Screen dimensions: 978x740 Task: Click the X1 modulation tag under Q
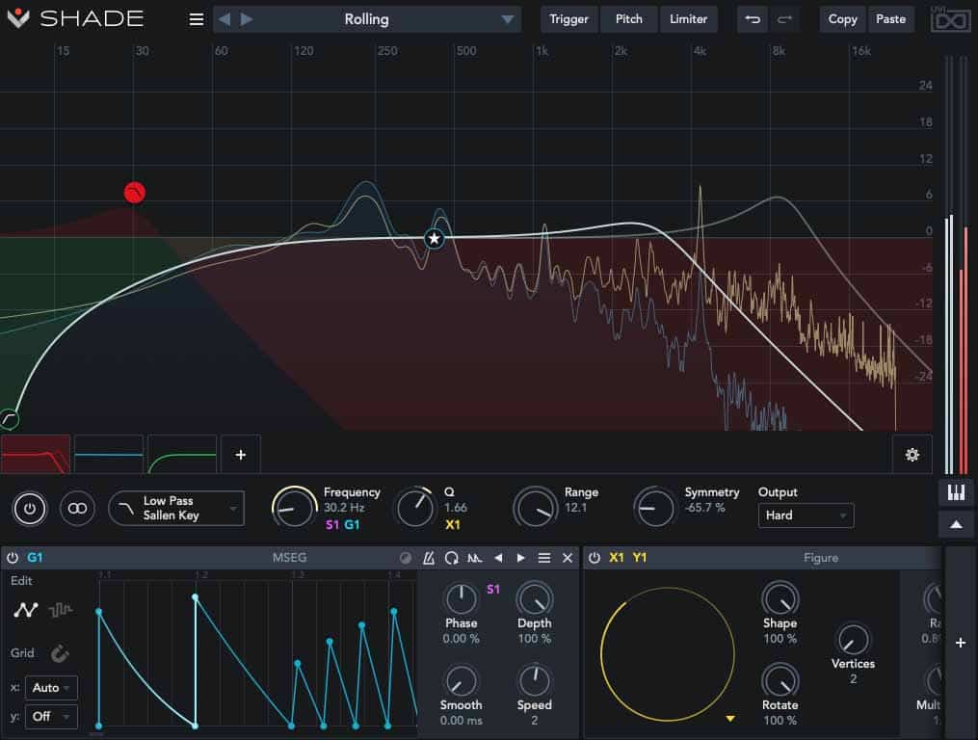(x=453, y=525)
